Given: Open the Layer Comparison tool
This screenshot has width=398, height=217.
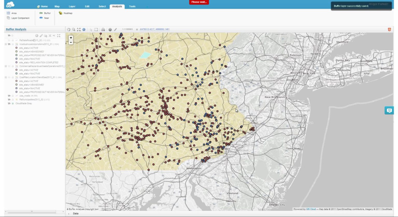Looking at the screenshot, I should 18,18.
